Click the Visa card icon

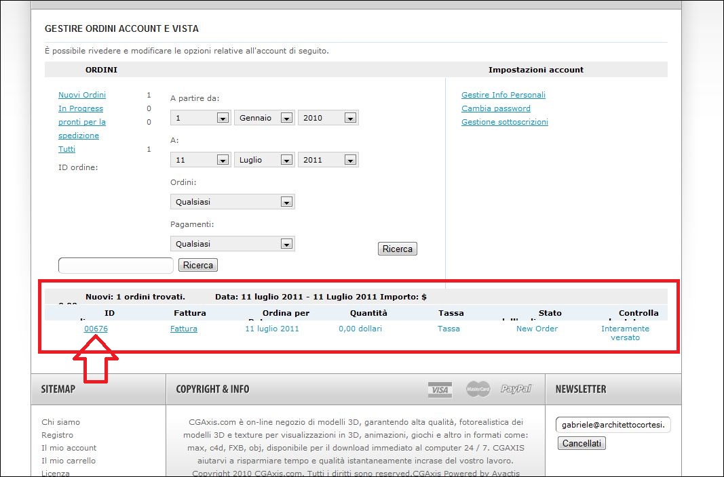click(x=440, y=390)
